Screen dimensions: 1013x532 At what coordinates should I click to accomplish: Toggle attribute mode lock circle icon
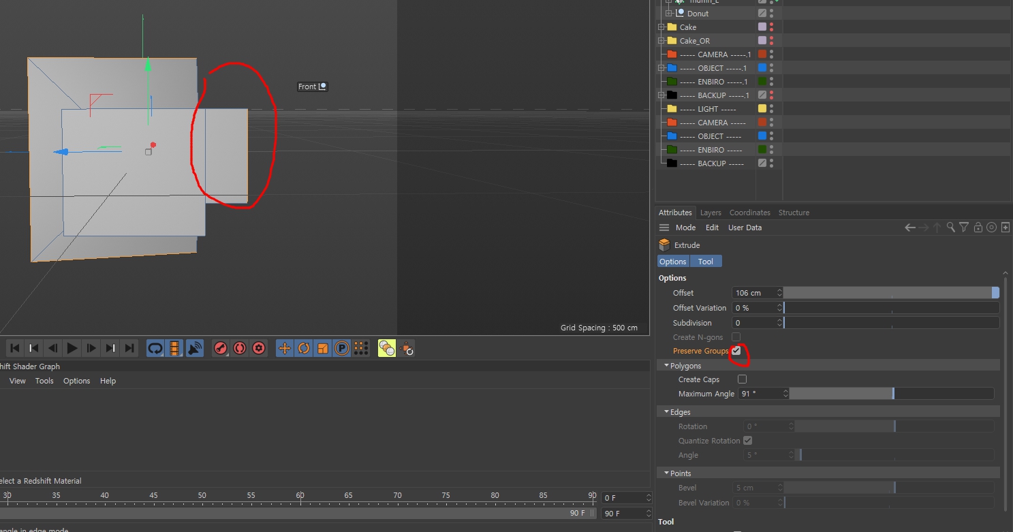992,228
